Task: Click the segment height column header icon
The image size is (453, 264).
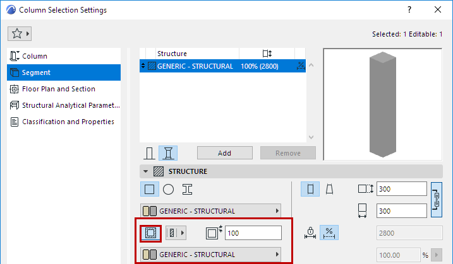Action: tap(267, 54)
